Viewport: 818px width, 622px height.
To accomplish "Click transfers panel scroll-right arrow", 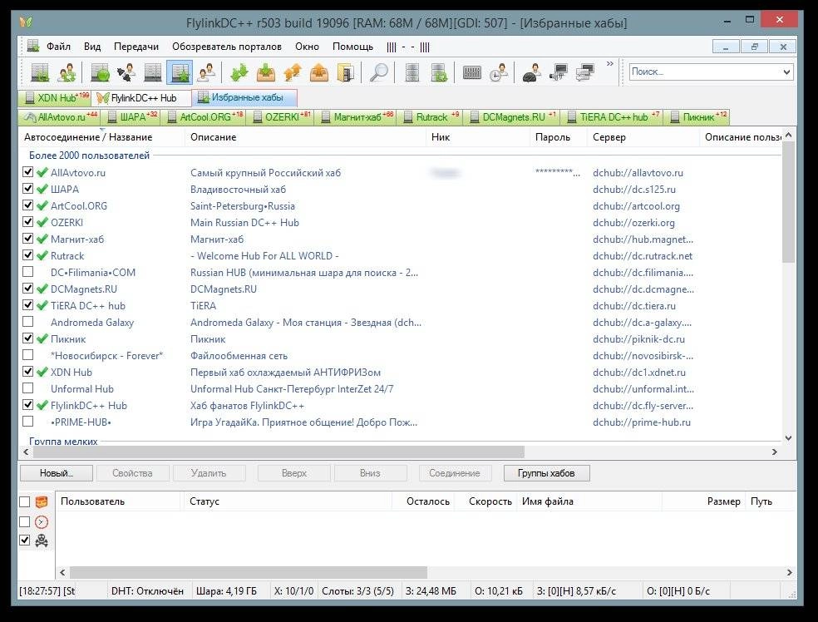I will pos(789,572).
